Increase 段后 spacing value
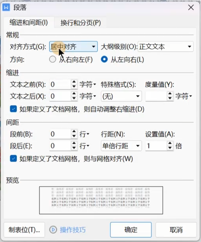 [74, 143]
